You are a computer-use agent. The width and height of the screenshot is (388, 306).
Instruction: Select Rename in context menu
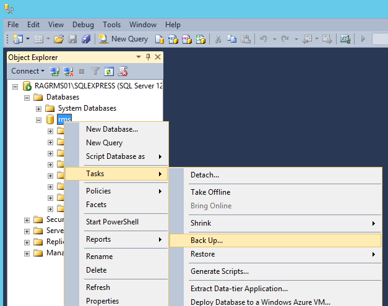click(116, 257)
